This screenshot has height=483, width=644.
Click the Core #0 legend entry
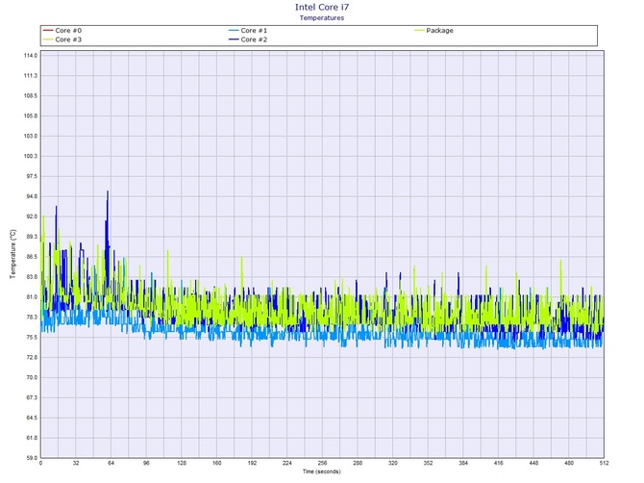[x=62, y=31]
